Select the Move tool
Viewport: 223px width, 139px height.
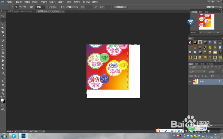3,16
